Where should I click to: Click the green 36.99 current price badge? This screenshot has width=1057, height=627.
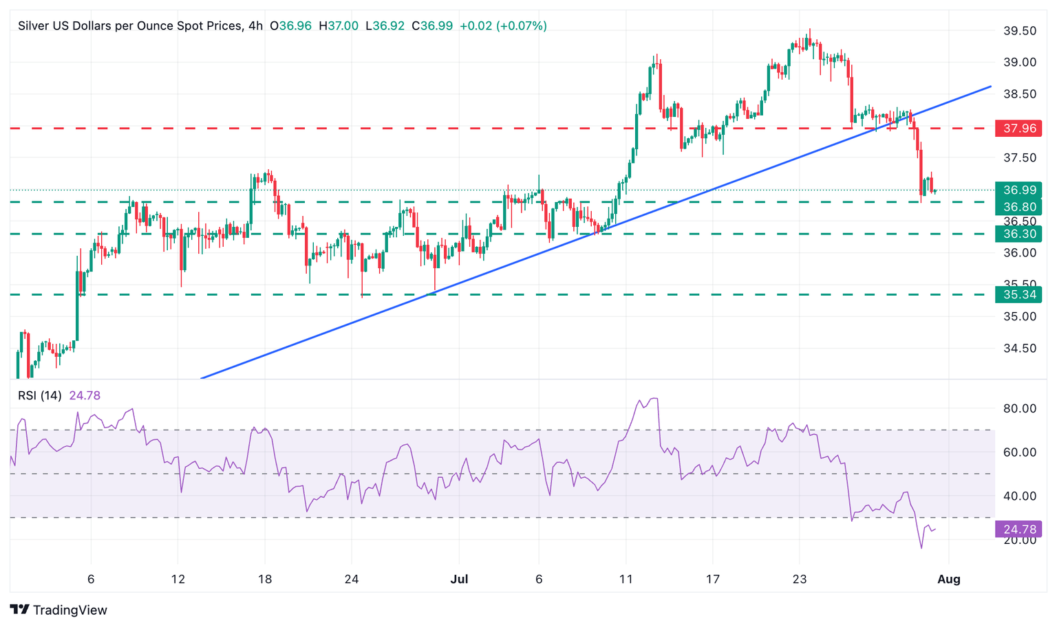(1019, 190)
